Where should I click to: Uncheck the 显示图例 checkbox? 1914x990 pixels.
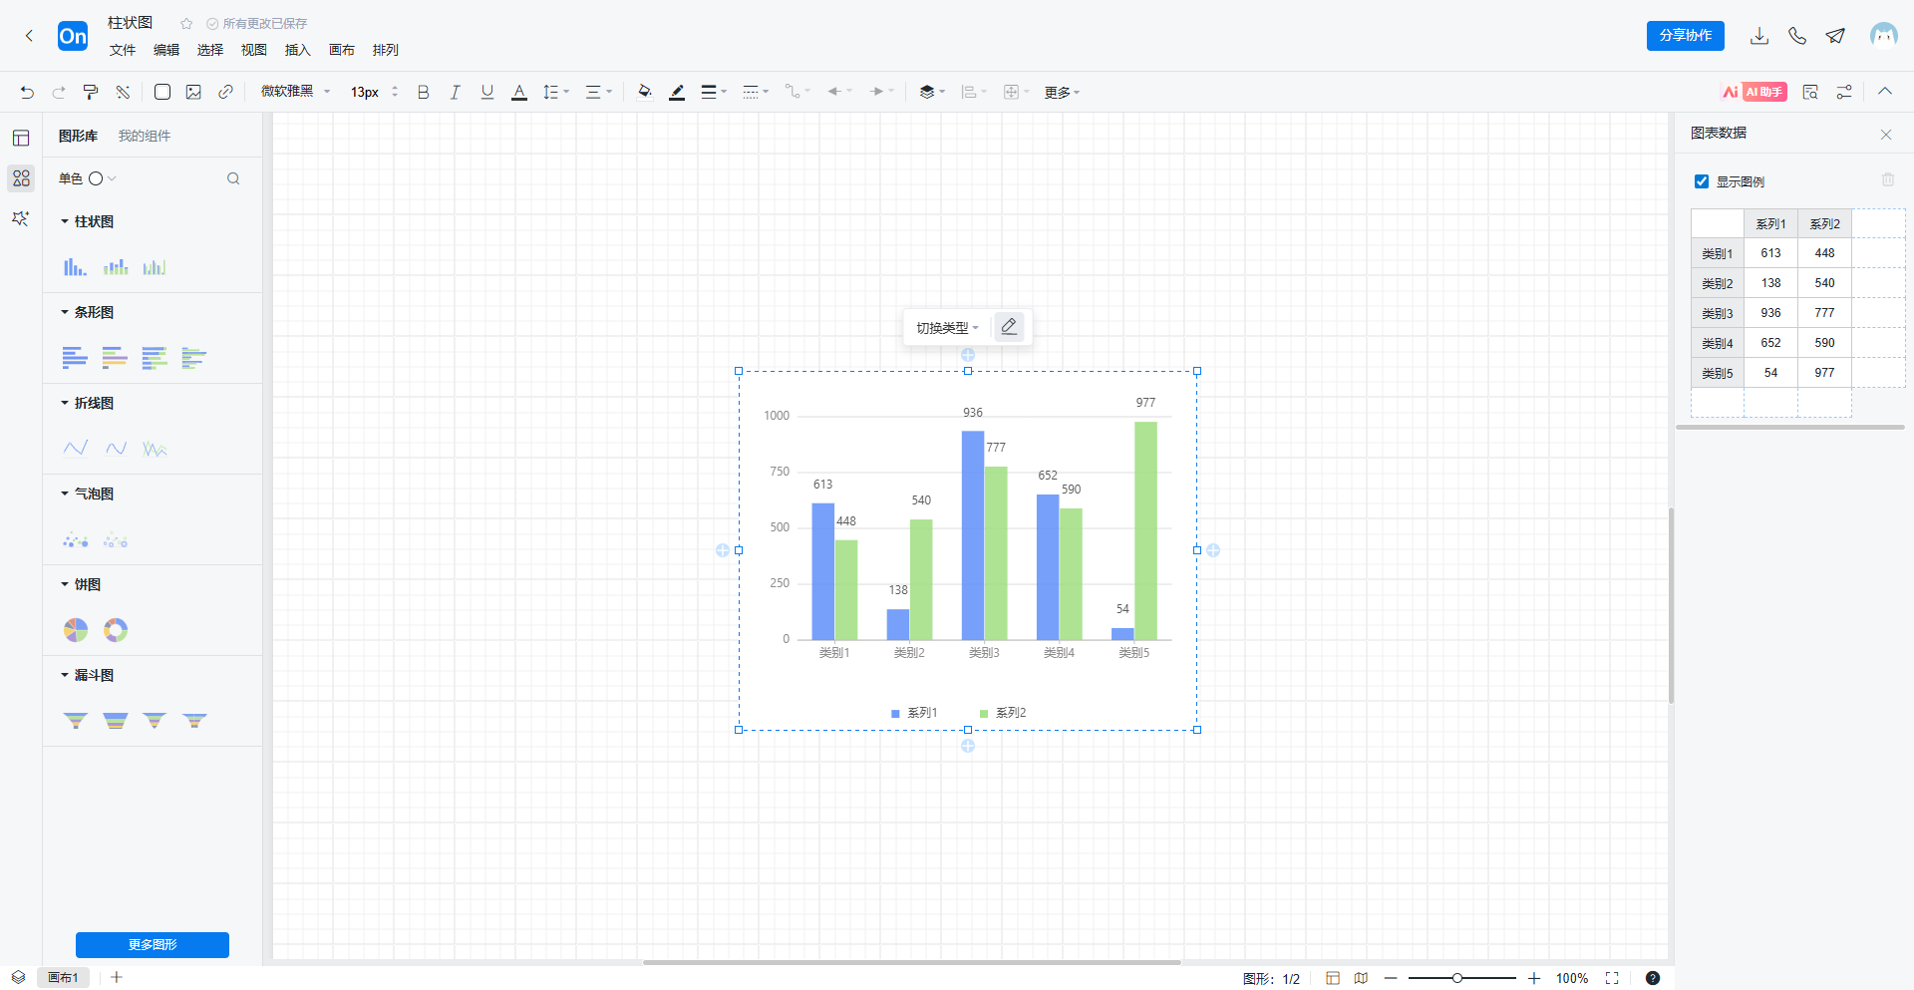point(1702,181)
